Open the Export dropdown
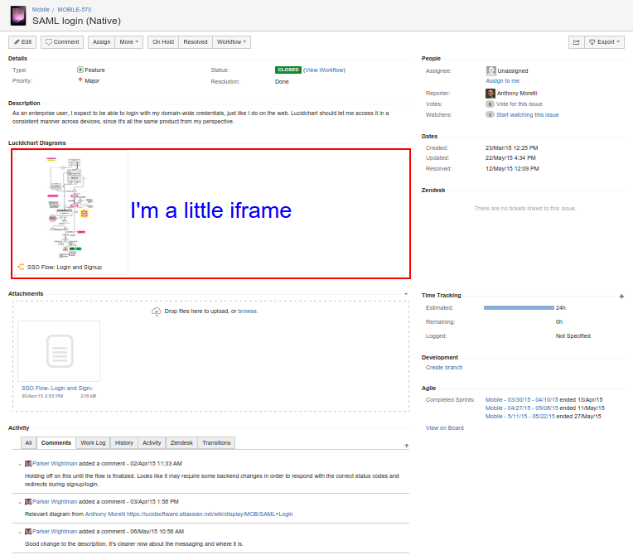Screen dimensions: 633x555 pos(604,42)
